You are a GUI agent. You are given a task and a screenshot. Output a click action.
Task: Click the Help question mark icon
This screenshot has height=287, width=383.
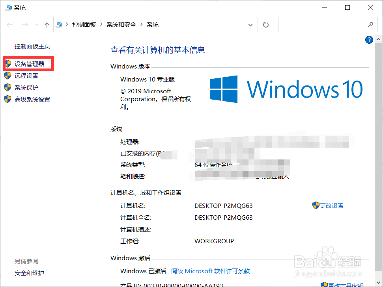pyautogui.click(x=369, y=39)
